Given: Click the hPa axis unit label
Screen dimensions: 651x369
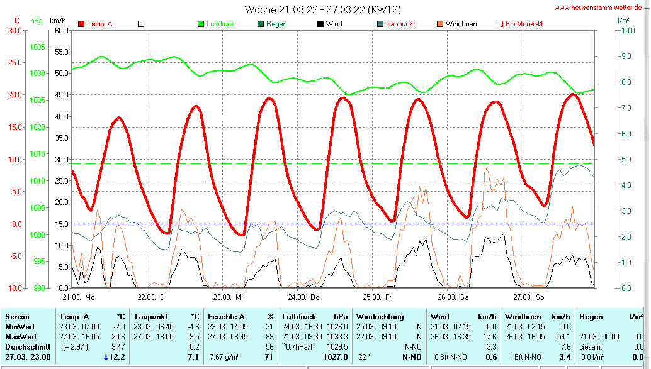Looking at the screenshot, I should pyautogui.click(x=37, y=20).
